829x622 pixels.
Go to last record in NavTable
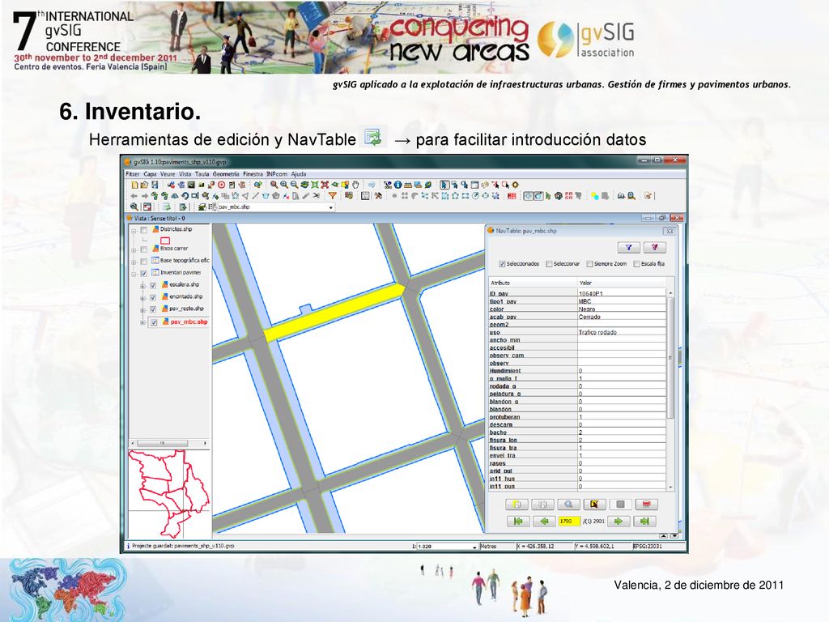pos(644,521)
